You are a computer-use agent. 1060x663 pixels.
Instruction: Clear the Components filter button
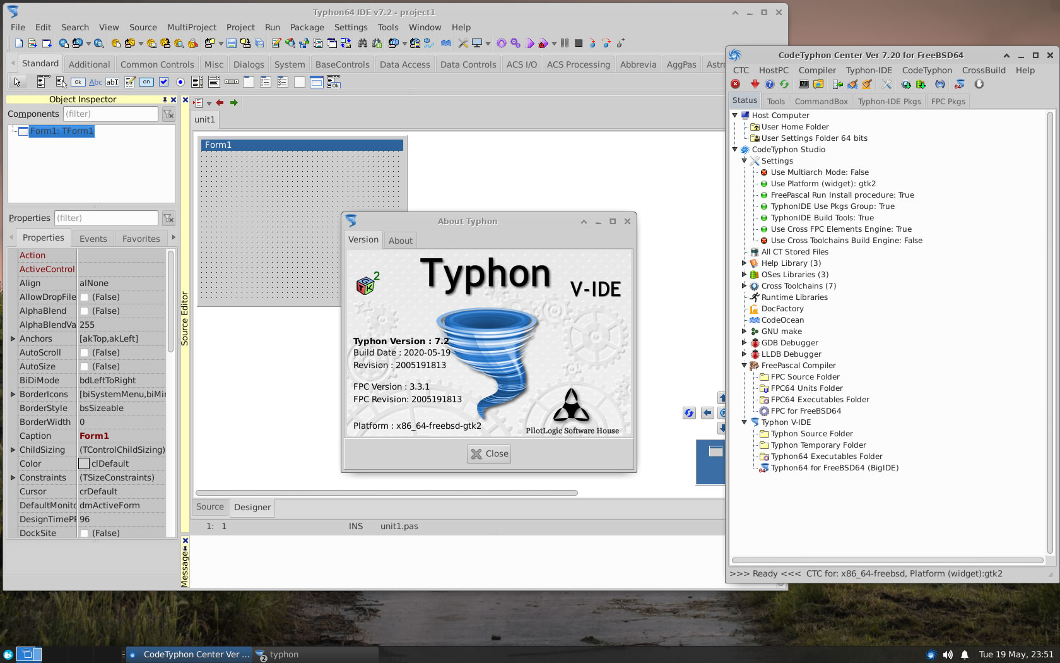(x=168, y=114)
